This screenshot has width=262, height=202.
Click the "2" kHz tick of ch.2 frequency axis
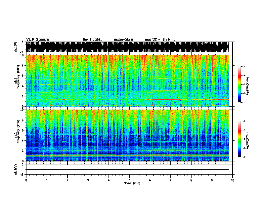(23, 151)
